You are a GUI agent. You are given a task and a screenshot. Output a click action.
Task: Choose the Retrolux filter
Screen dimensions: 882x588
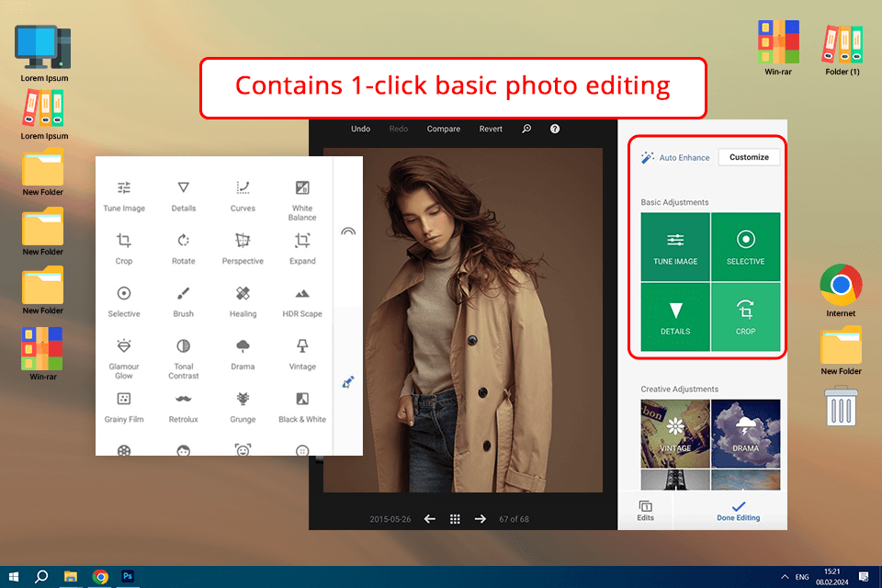pyautogui.click(x=184, y=407)
